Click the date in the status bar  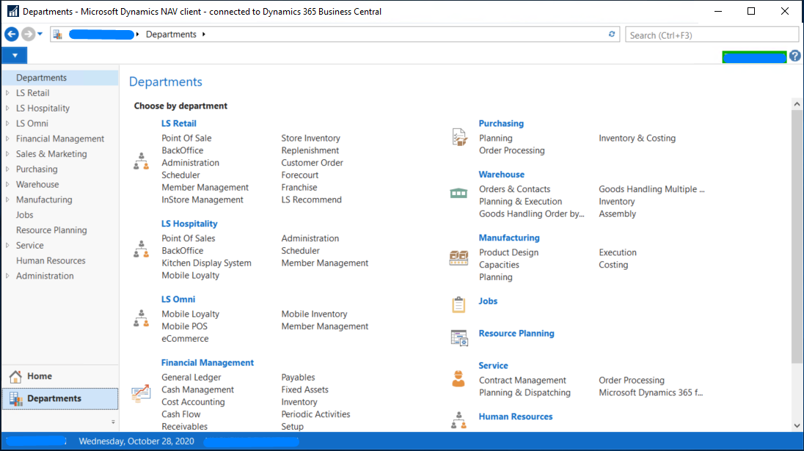click(136, 441)
